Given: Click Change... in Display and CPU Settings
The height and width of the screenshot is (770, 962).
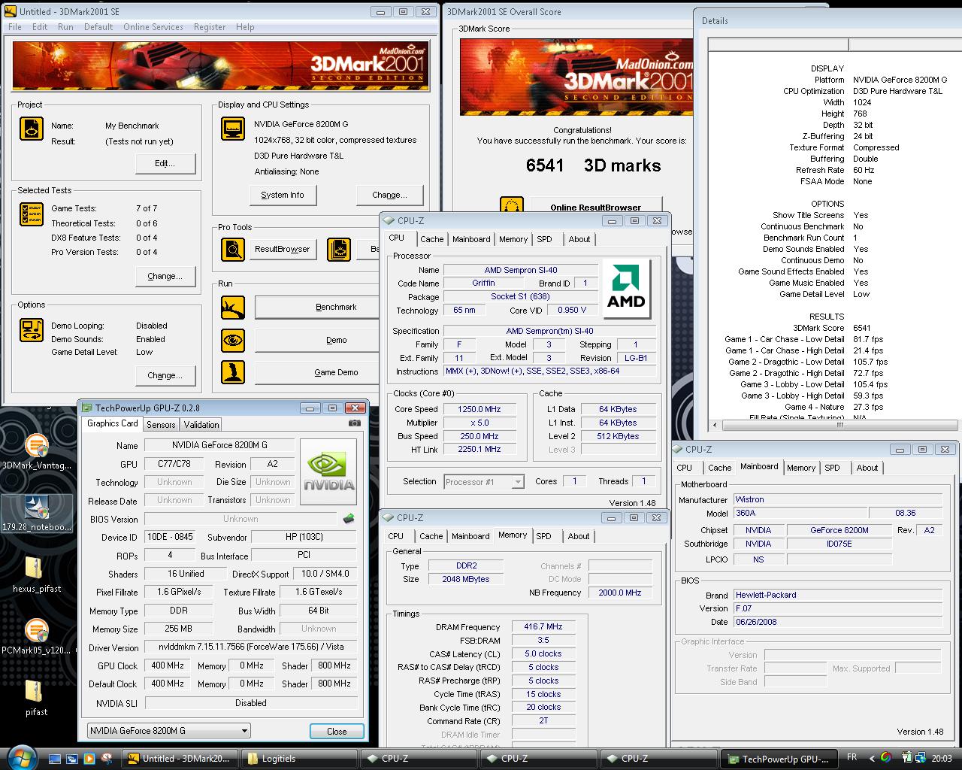Looking at the screenshot, I should coord(389,195).
